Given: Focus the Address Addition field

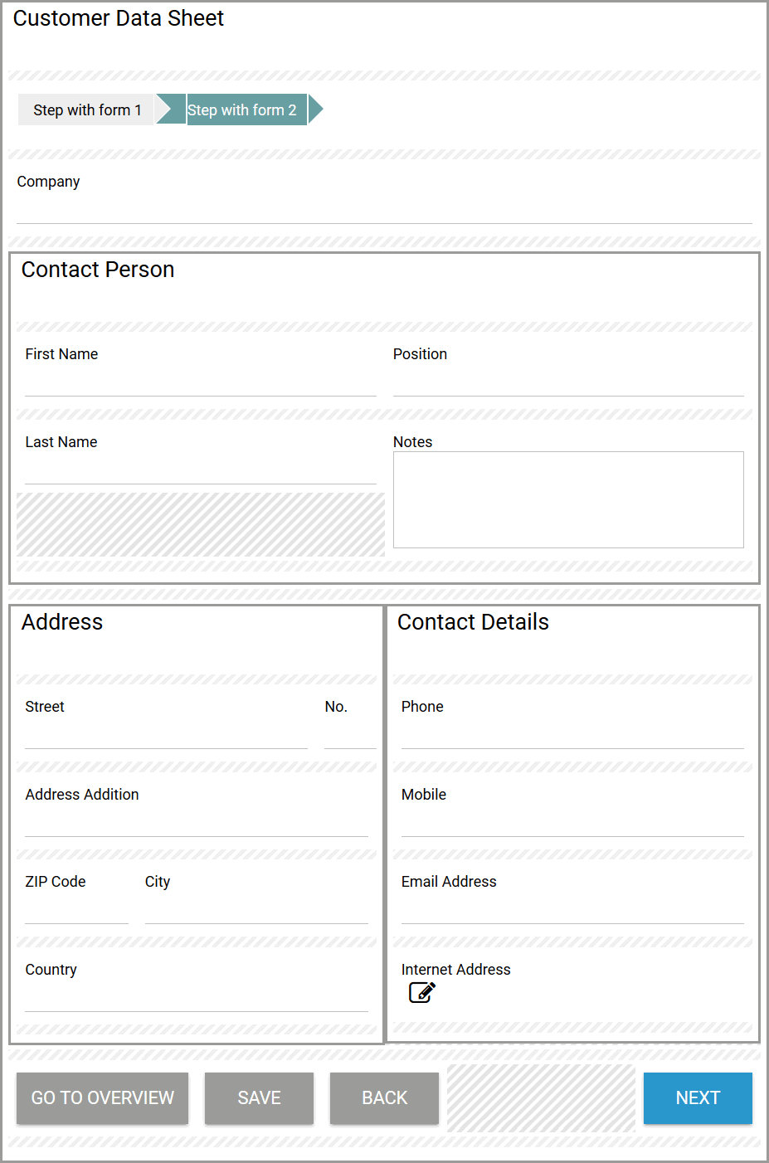Looking at the screenshot, I should pyautogui.click(x=196, y=824).
